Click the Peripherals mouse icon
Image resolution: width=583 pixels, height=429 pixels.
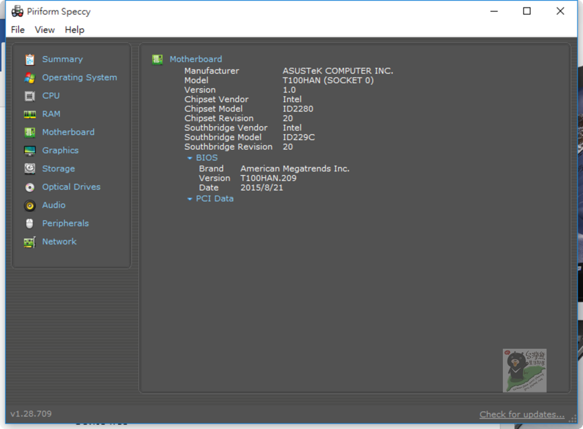(x=30, y=223)
